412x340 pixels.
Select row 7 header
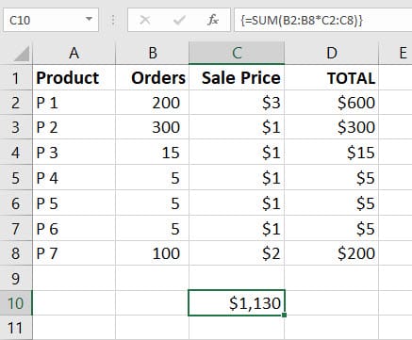click(x=16, y=229)
